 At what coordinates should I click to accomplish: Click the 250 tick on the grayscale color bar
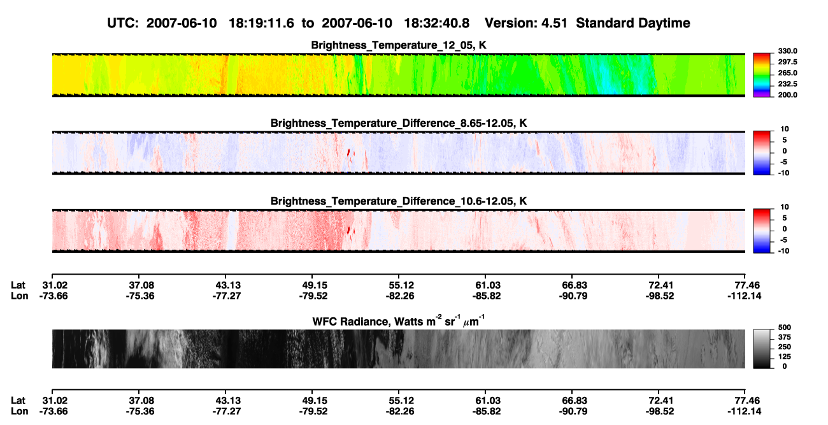click(x=783, y=346)
